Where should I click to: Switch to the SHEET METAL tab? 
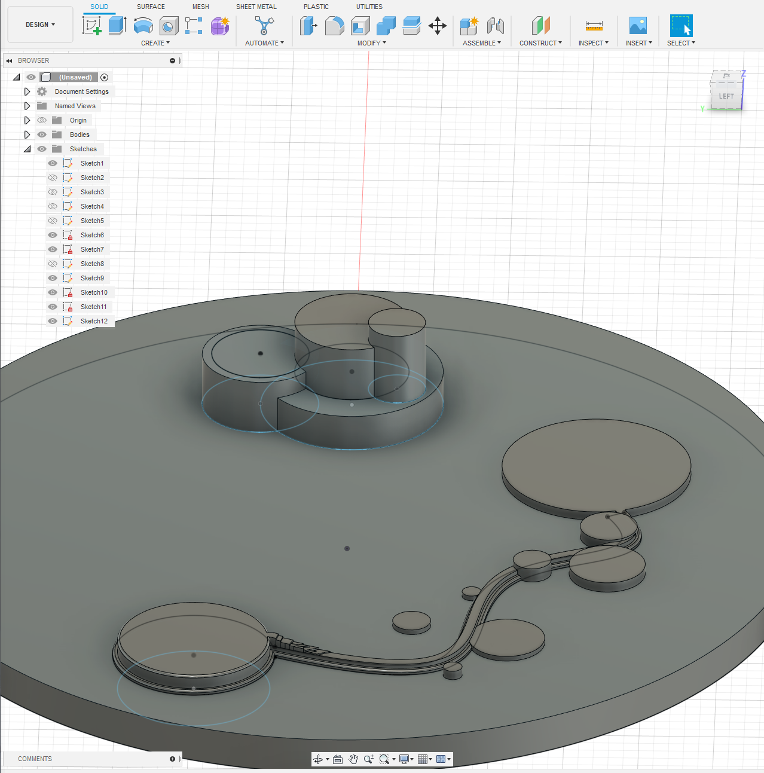point(256,7)
